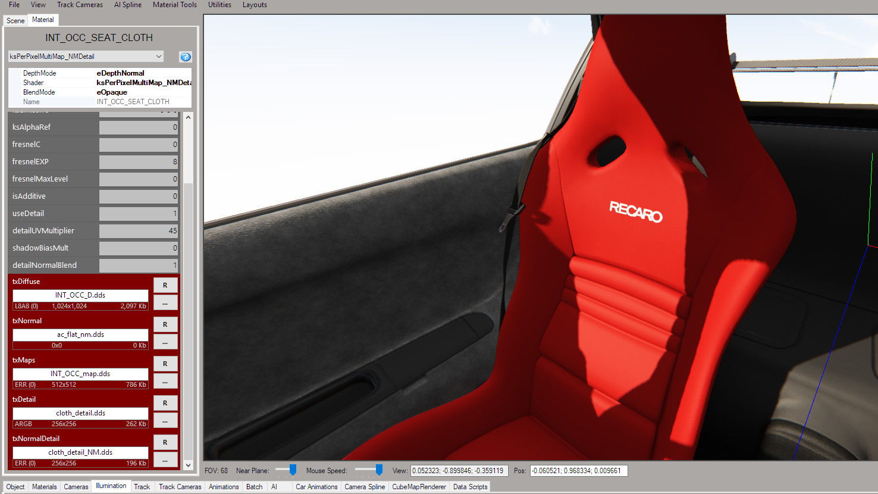
Task: Click scroll down arrow in properties panel
Action: pos(188,465)
